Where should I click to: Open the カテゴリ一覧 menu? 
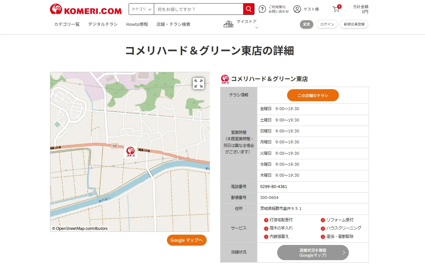click(x=67, y=24)
